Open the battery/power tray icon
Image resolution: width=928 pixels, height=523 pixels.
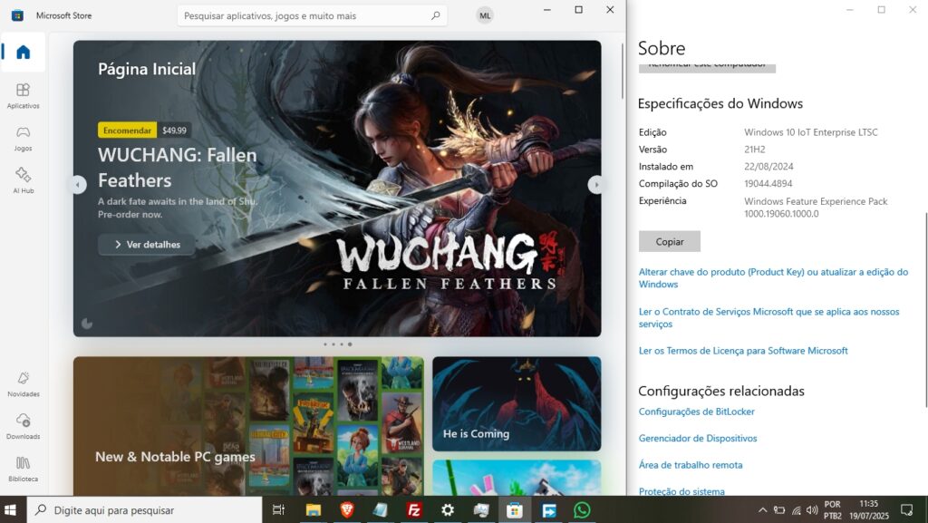tap(779, 510)
